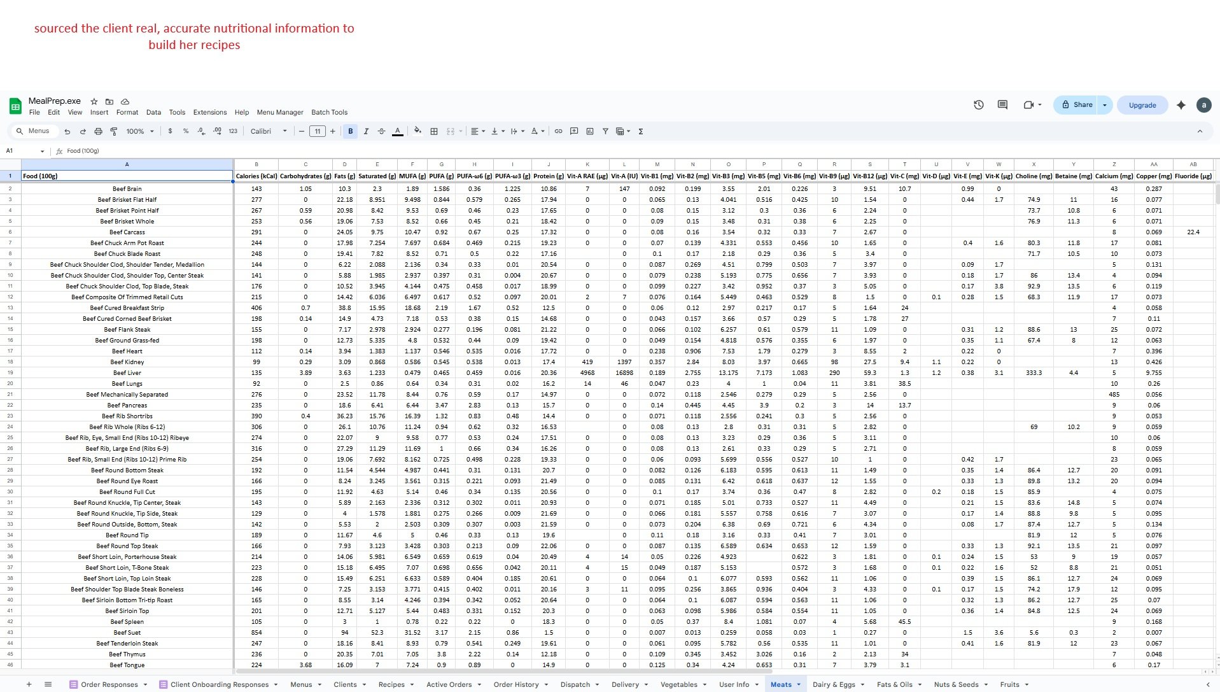Print the spreadsheet

click(98, 131)
